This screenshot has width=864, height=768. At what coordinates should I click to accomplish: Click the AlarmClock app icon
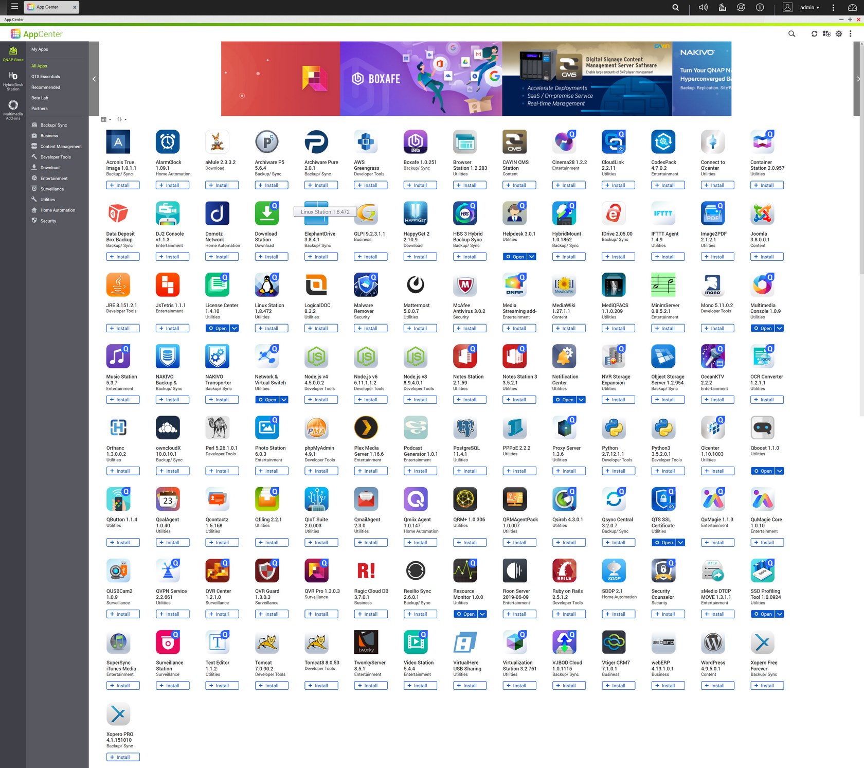pyautogui.click(x=168, y=141)
